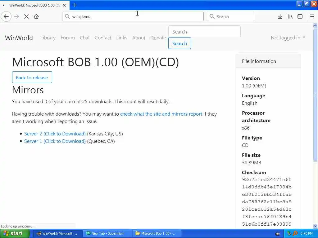Click the Back to release button
Screen dimensions: 318x238
[32, 77]
